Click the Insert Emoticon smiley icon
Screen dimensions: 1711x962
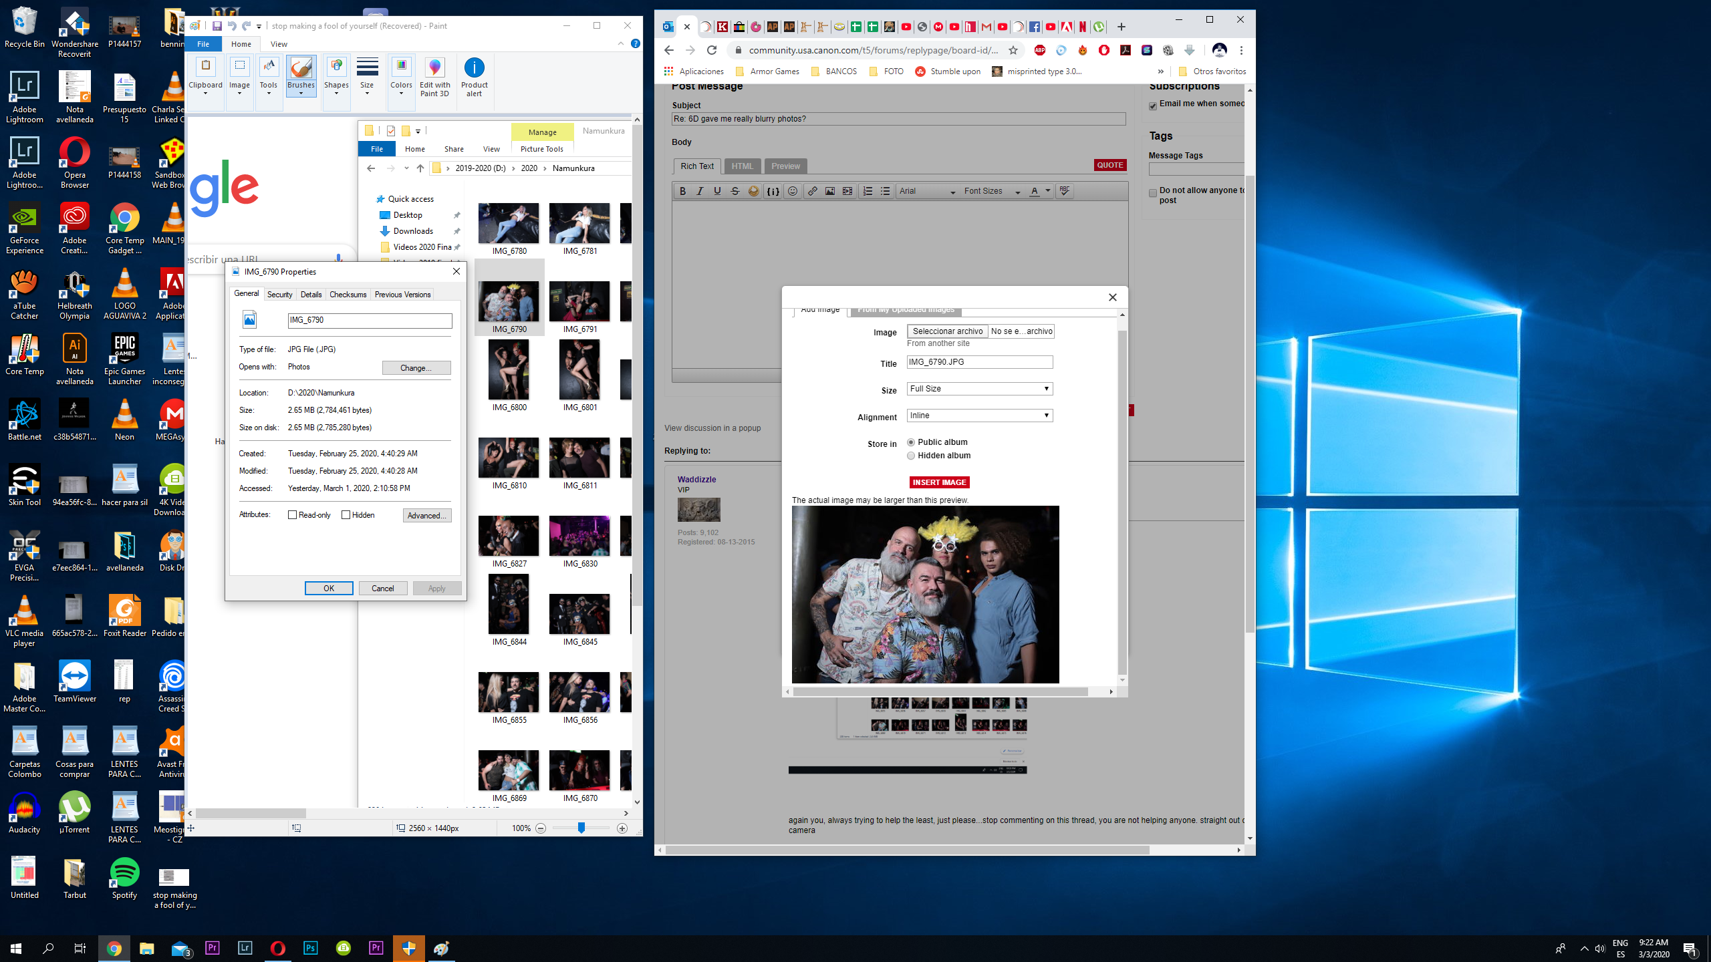point(792,191)
